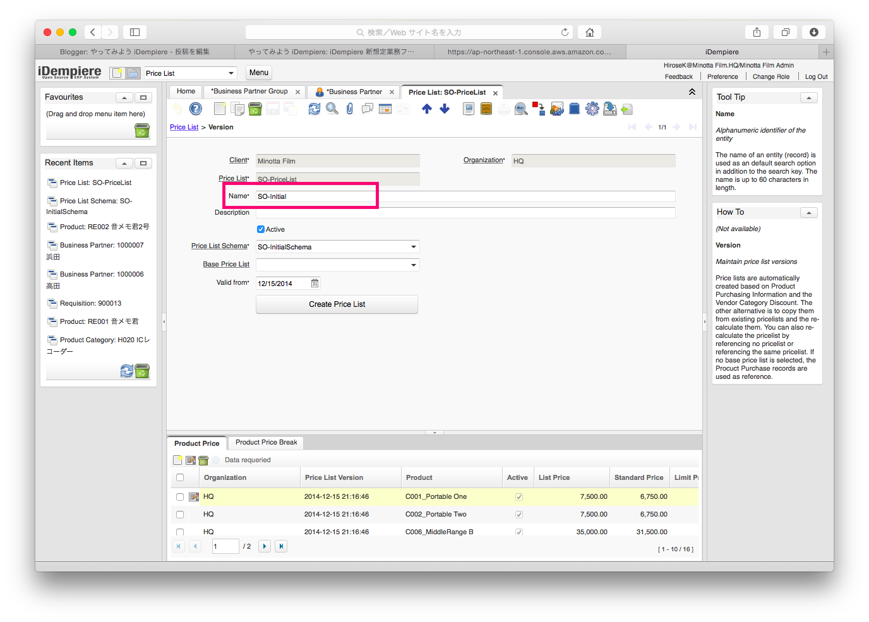Collapse the header with double chevron
Screen dimensions: 869x622
[x=692, y=92]
